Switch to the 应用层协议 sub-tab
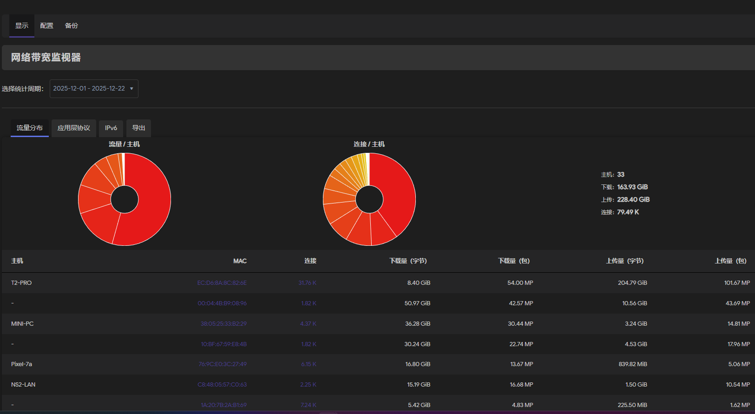This screenshot has height=414, width=755. click(x=74, y=128)
